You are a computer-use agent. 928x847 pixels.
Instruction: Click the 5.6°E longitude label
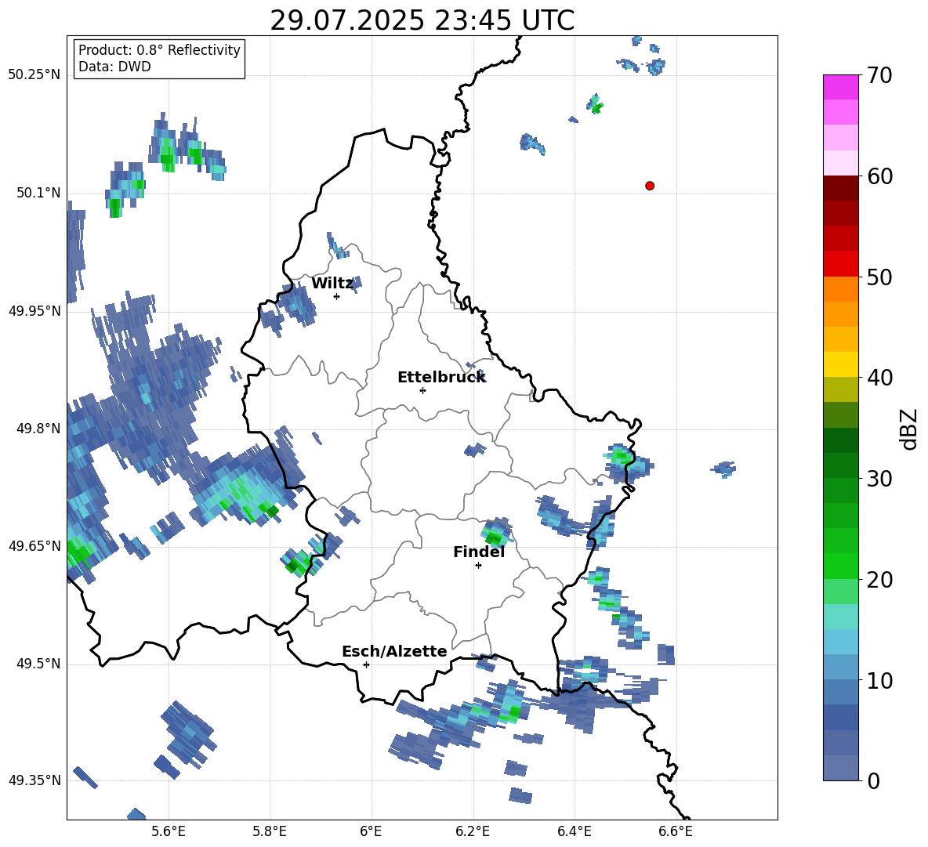169,831
